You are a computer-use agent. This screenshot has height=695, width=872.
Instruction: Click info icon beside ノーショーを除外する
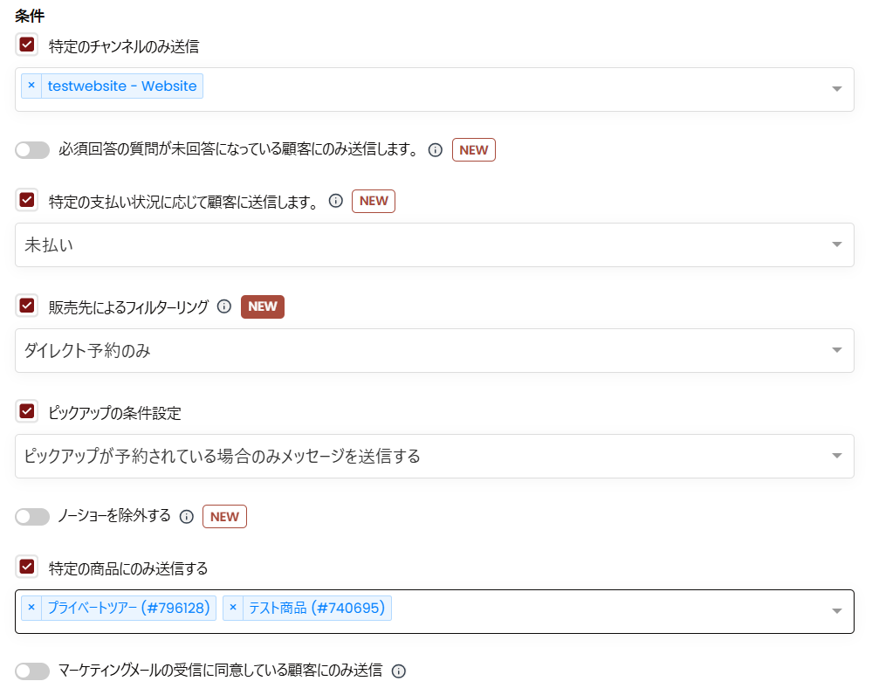[x=186, y=517]
